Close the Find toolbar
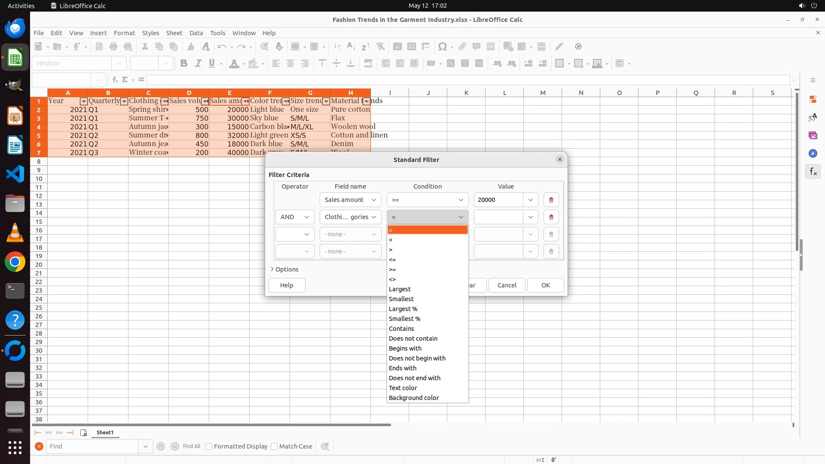 click(39, 446)
